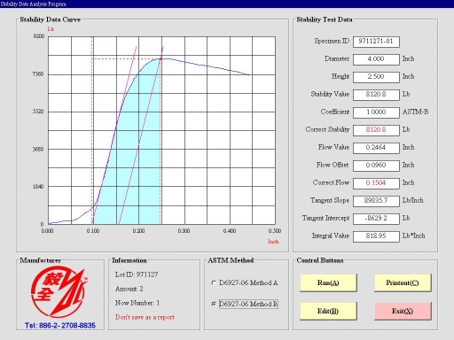Click the Integral Value field

376,236
